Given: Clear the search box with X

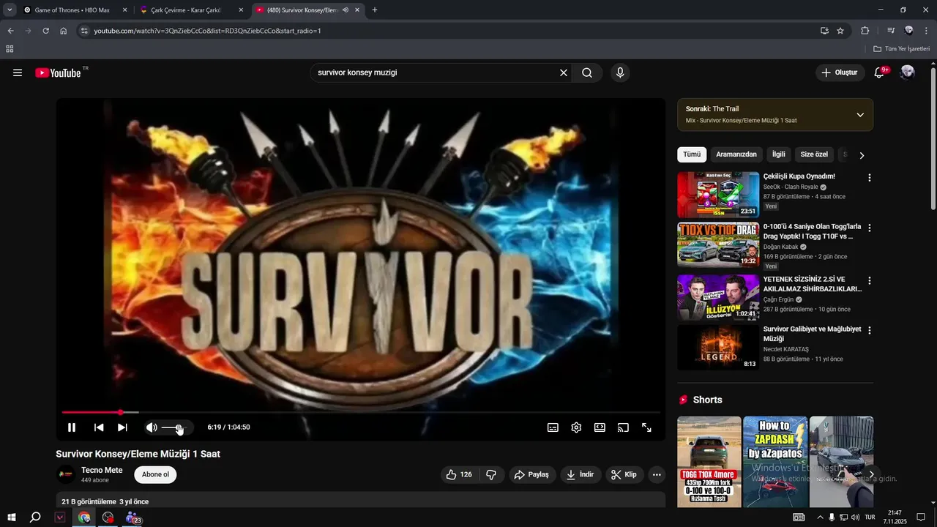Looking at the screenshot, I should pos(564,72).
